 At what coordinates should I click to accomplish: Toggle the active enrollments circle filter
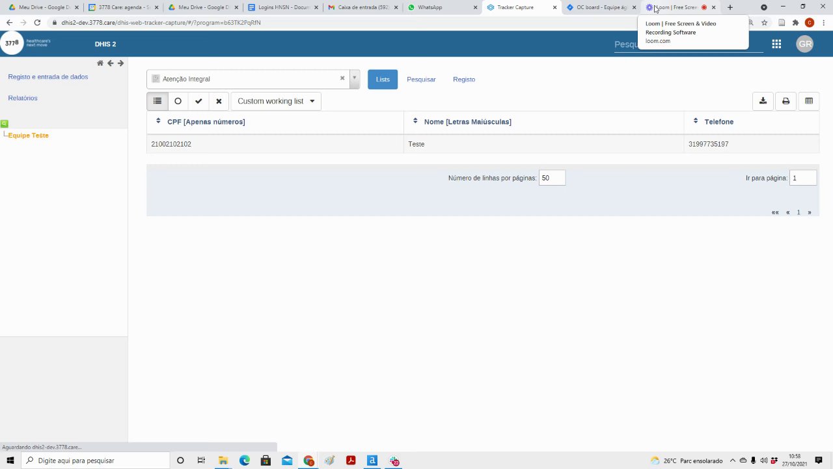point(178,101)
